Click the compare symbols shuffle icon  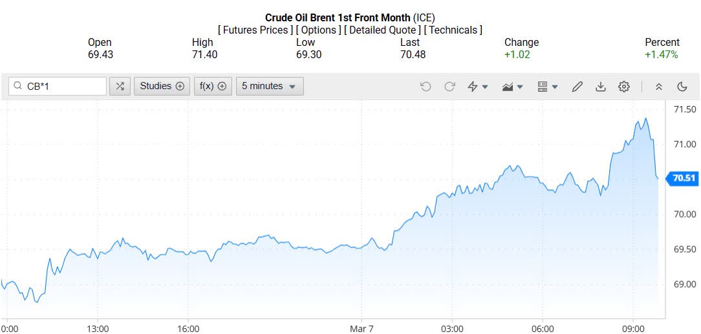tap(120, 87)
